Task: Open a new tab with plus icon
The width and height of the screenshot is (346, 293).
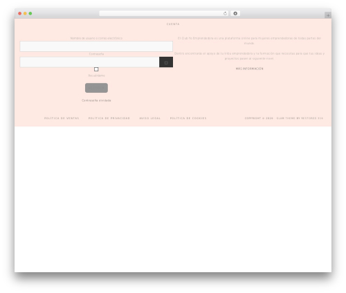Action: [x=328, y=15]
